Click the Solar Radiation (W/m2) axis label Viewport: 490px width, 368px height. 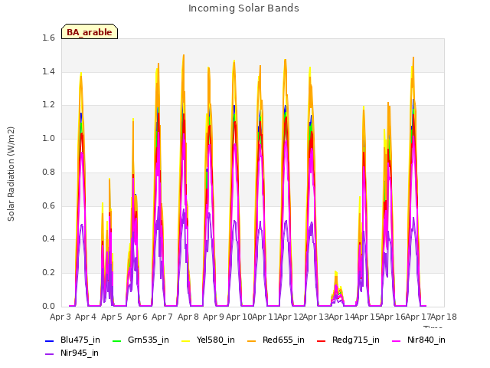(11, 174)
